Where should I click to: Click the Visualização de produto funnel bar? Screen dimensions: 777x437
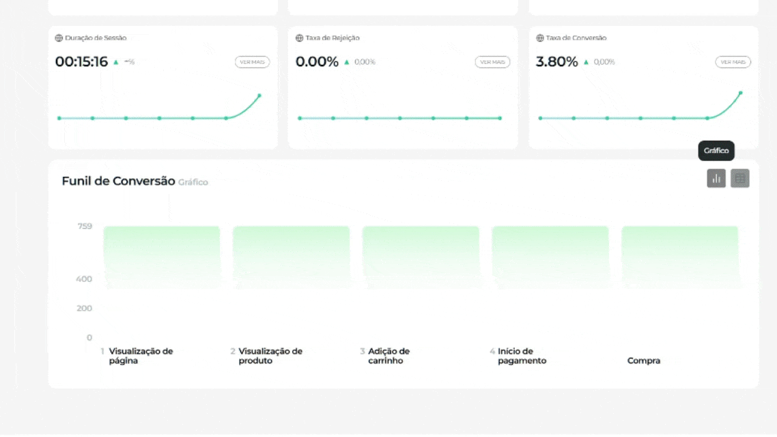tap(292, 257)
